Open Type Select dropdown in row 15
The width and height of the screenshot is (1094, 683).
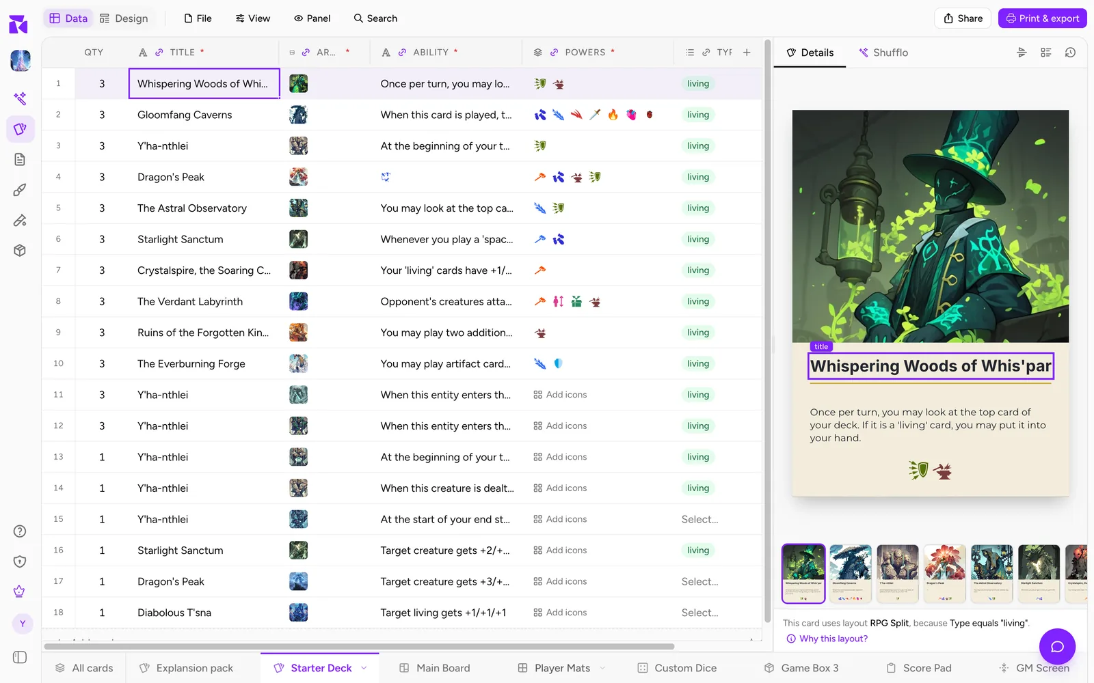tap(699, 519)
